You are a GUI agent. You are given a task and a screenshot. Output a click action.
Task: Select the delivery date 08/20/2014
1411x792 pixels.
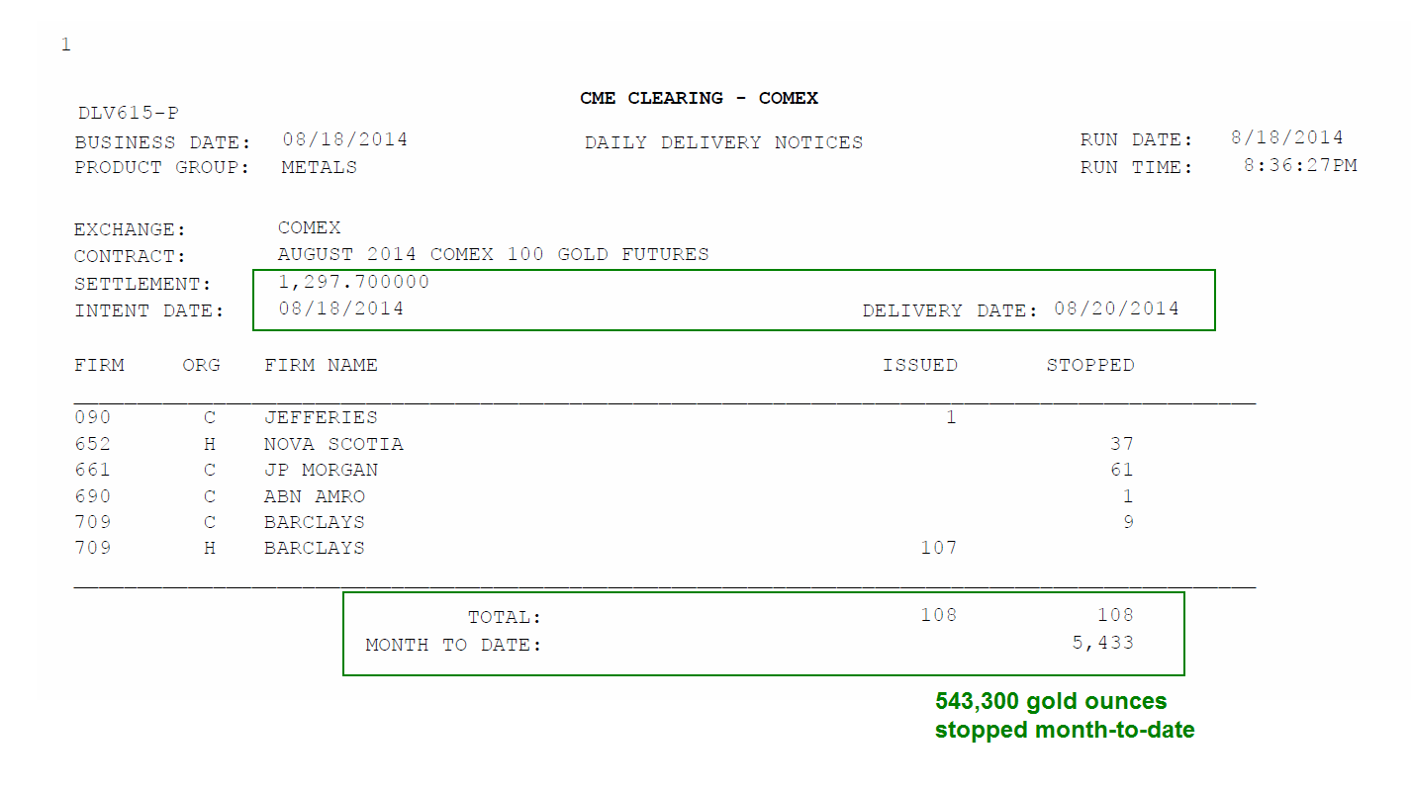[x=1116, y=308]
